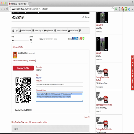Close the TeacherTube browser tab

27,4
